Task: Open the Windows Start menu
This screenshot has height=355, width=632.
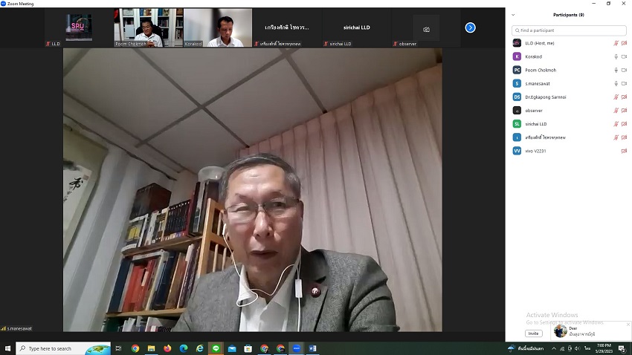Action: (x=7, y=348)
